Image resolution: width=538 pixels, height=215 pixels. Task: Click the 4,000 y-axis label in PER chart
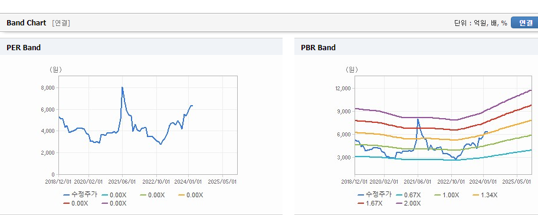coord(48,131)
